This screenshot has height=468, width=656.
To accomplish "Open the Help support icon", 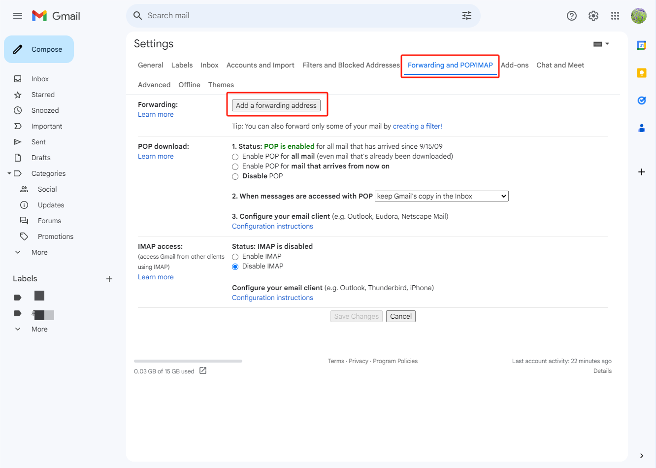I will click(x=571, y=16).
